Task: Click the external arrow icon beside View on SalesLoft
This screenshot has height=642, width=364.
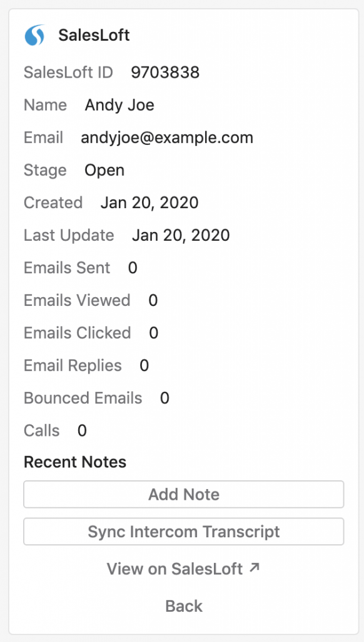Action: click(x=254, y=567)
